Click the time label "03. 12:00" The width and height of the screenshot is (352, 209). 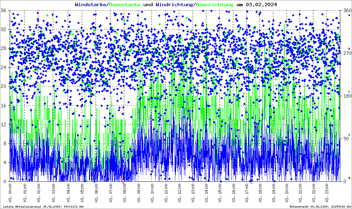tap(179, 193)
